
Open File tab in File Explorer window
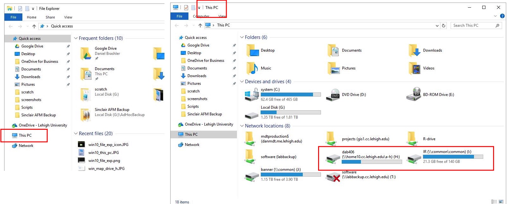point(13,17)
